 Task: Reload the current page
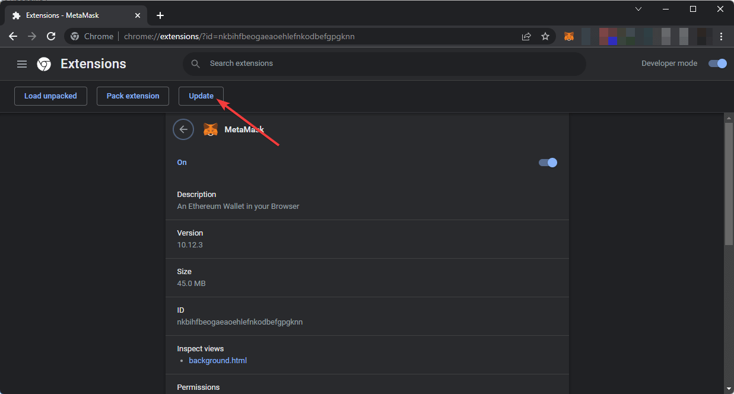pyautogui.click(x=51, y=36)
